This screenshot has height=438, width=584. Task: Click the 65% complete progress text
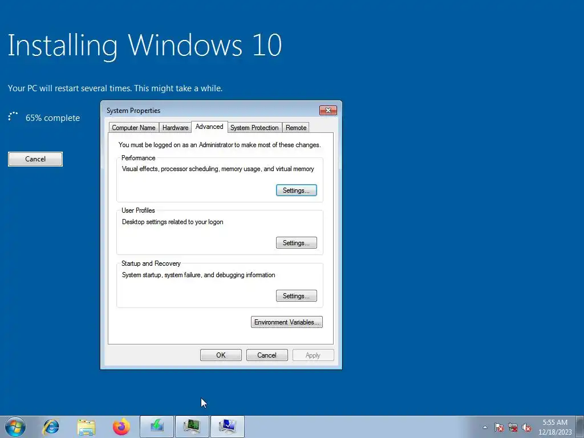click(52, 118)
